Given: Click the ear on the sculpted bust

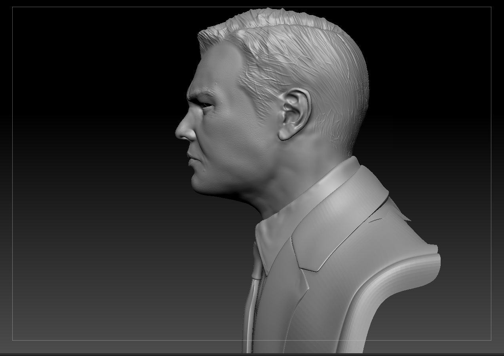Looking at the screenshot, I should tap(295, 114).
